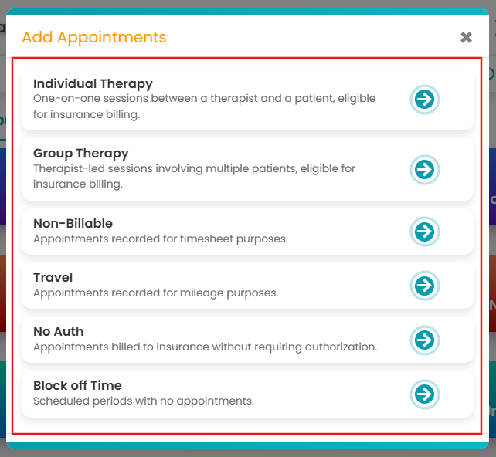Select the Individual Therapy heading

click(93, 84)
